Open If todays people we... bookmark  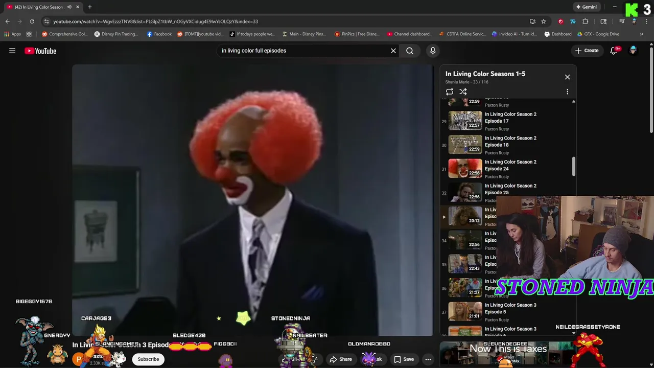(x=252, y=34)
